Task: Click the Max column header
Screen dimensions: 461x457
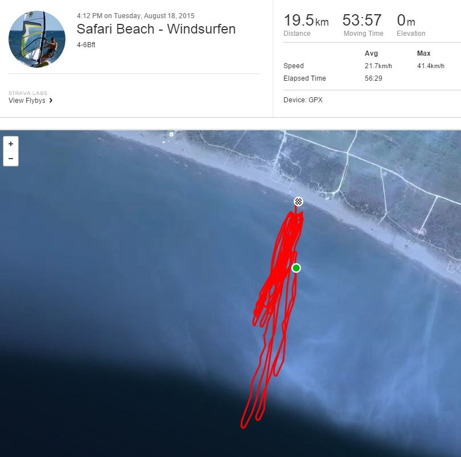Action: [423, 53]
